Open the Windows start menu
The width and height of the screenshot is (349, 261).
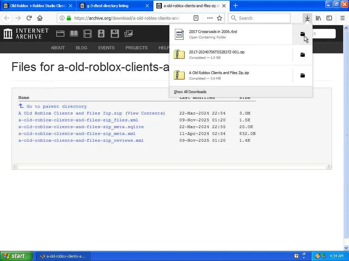coord(16,256)
